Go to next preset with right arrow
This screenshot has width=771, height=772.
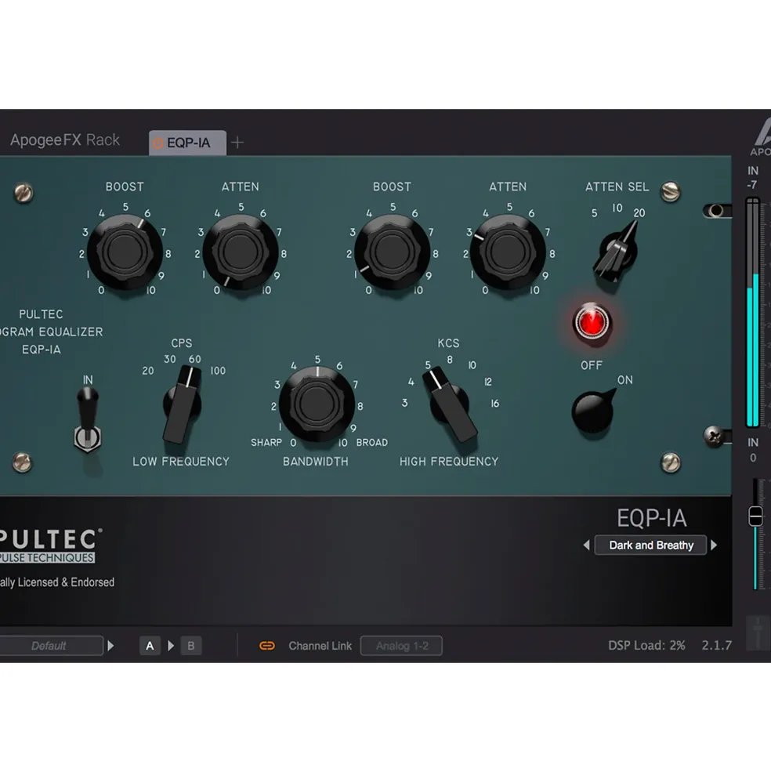pyautogui.click(x=714, y=545)
